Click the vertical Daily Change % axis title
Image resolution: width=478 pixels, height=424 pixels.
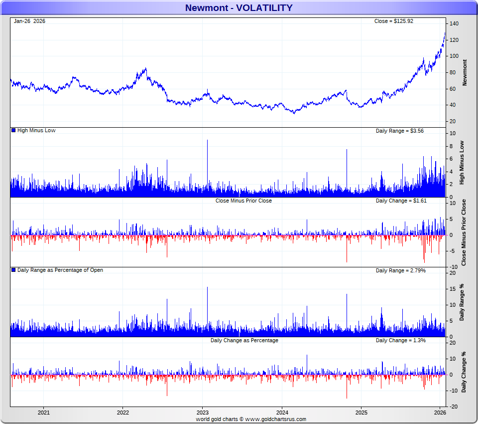(464, 372)
